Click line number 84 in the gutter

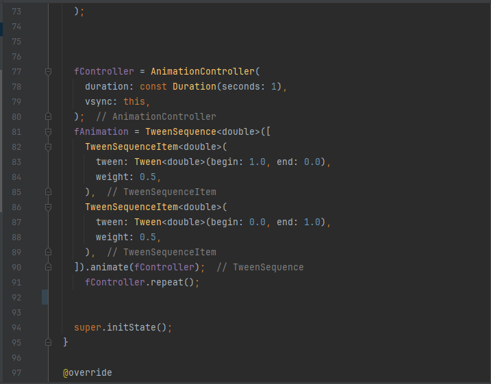coord(16,177)
